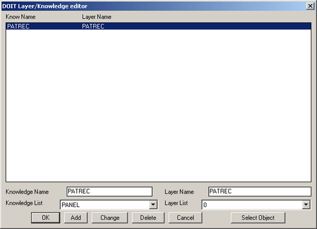Click the Delete button
The height and width of the screenshot is (229, 317).
click(x=148, y=218)
